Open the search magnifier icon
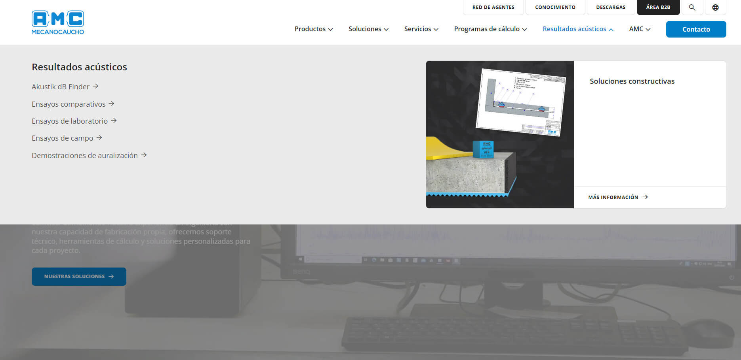Viewport: 741px width, 360px height. click(692, 8)
